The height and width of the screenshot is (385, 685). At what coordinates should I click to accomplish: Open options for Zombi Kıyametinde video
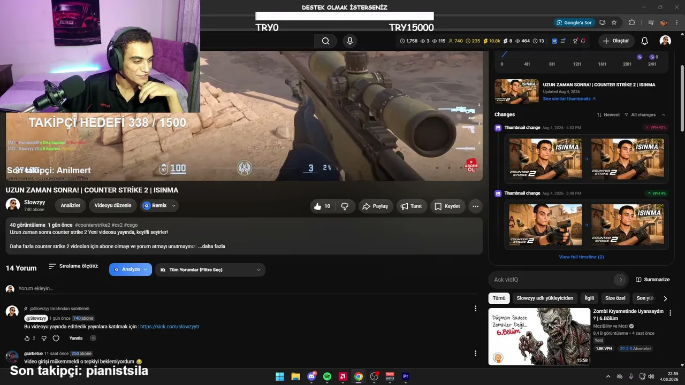pyautogui.click(x=670, y=313)
